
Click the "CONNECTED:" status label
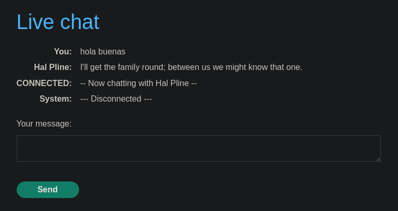coord(44,83)
